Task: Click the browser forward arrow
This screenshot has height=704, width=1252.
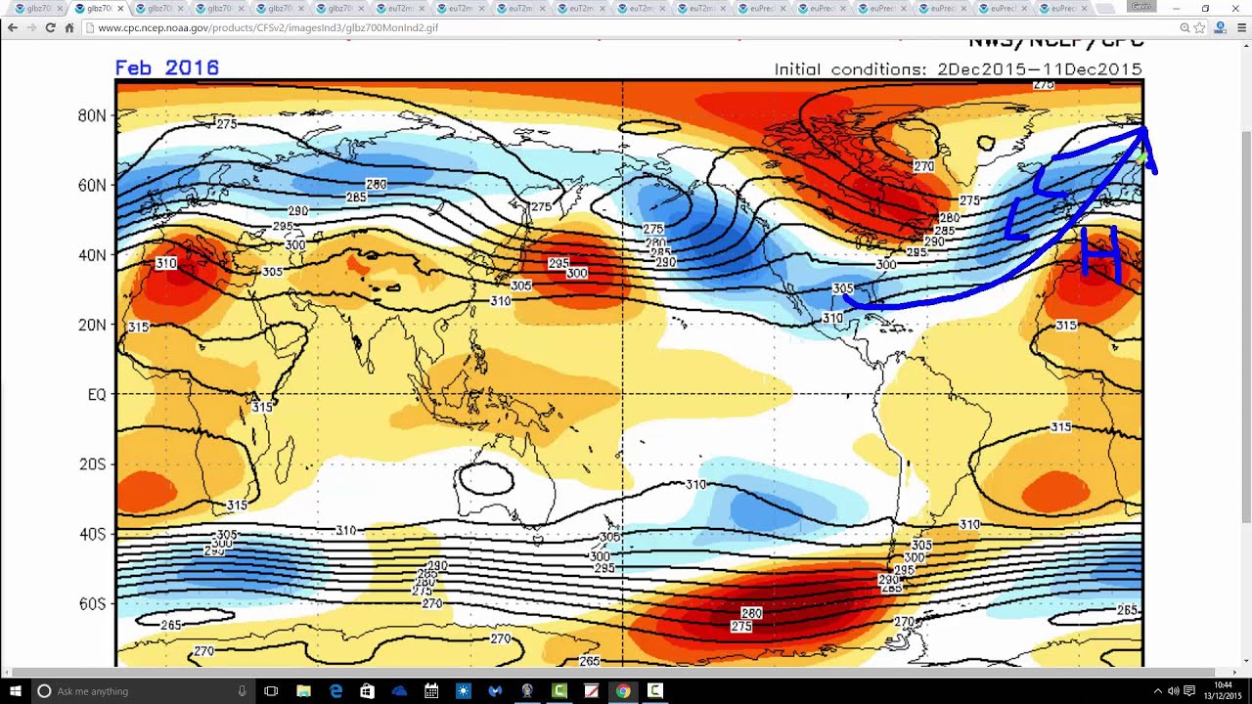Action: (x=31, y=27)
